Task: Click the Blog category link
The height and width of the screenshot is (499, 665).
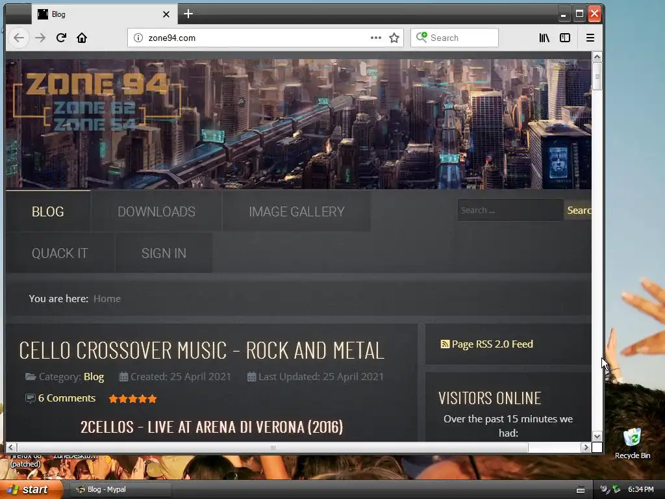Action: (x=94, y=377)
